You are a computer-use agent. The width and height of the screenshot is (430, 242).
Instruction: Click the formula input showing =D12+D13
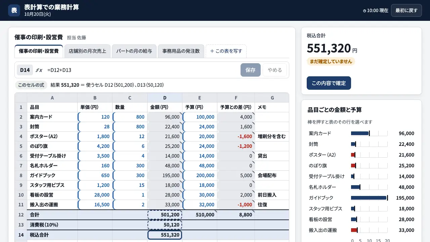141,70
